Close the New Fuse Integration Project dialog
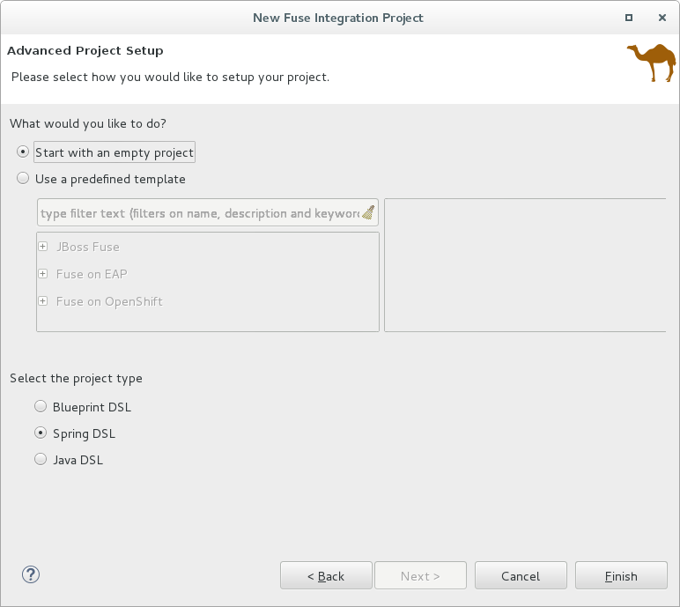The height and width of the screenshot is (607, 680). [x=662, y=17]
